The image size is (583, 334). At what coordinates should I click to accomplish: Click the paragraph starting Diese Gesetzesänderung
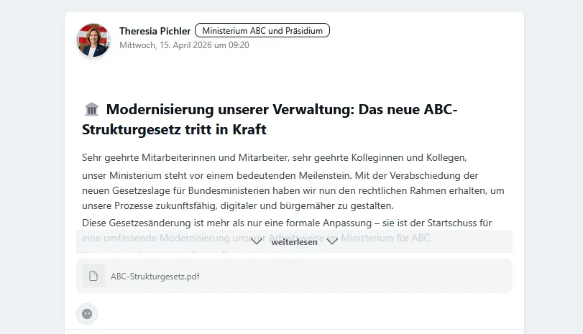(287, 231)
